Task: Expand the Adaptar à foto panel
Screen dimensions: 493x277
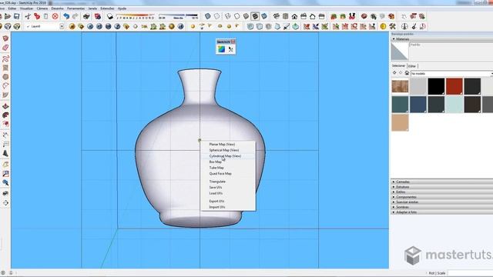Action: point(441,212)
